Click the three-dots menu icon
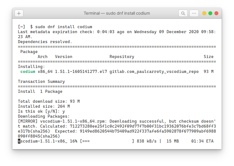This screenshot has height=166, width=234. (195, 13)
